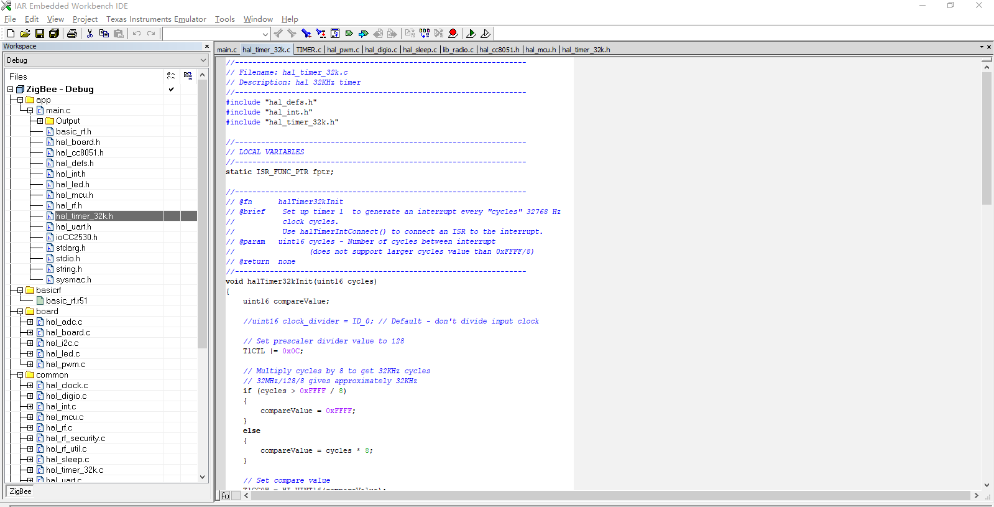Image resolution: width=994 pixels, height=507 pixels.
Task: Select hal_rf_security.c in the common folder
Action: coord(75,439)
